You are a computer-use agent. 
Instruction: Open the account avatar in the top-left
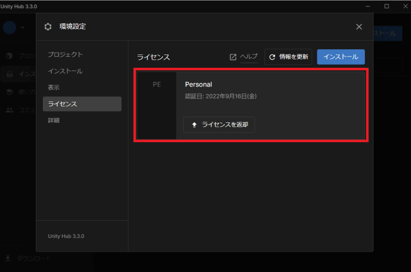[x=10, y=27]
